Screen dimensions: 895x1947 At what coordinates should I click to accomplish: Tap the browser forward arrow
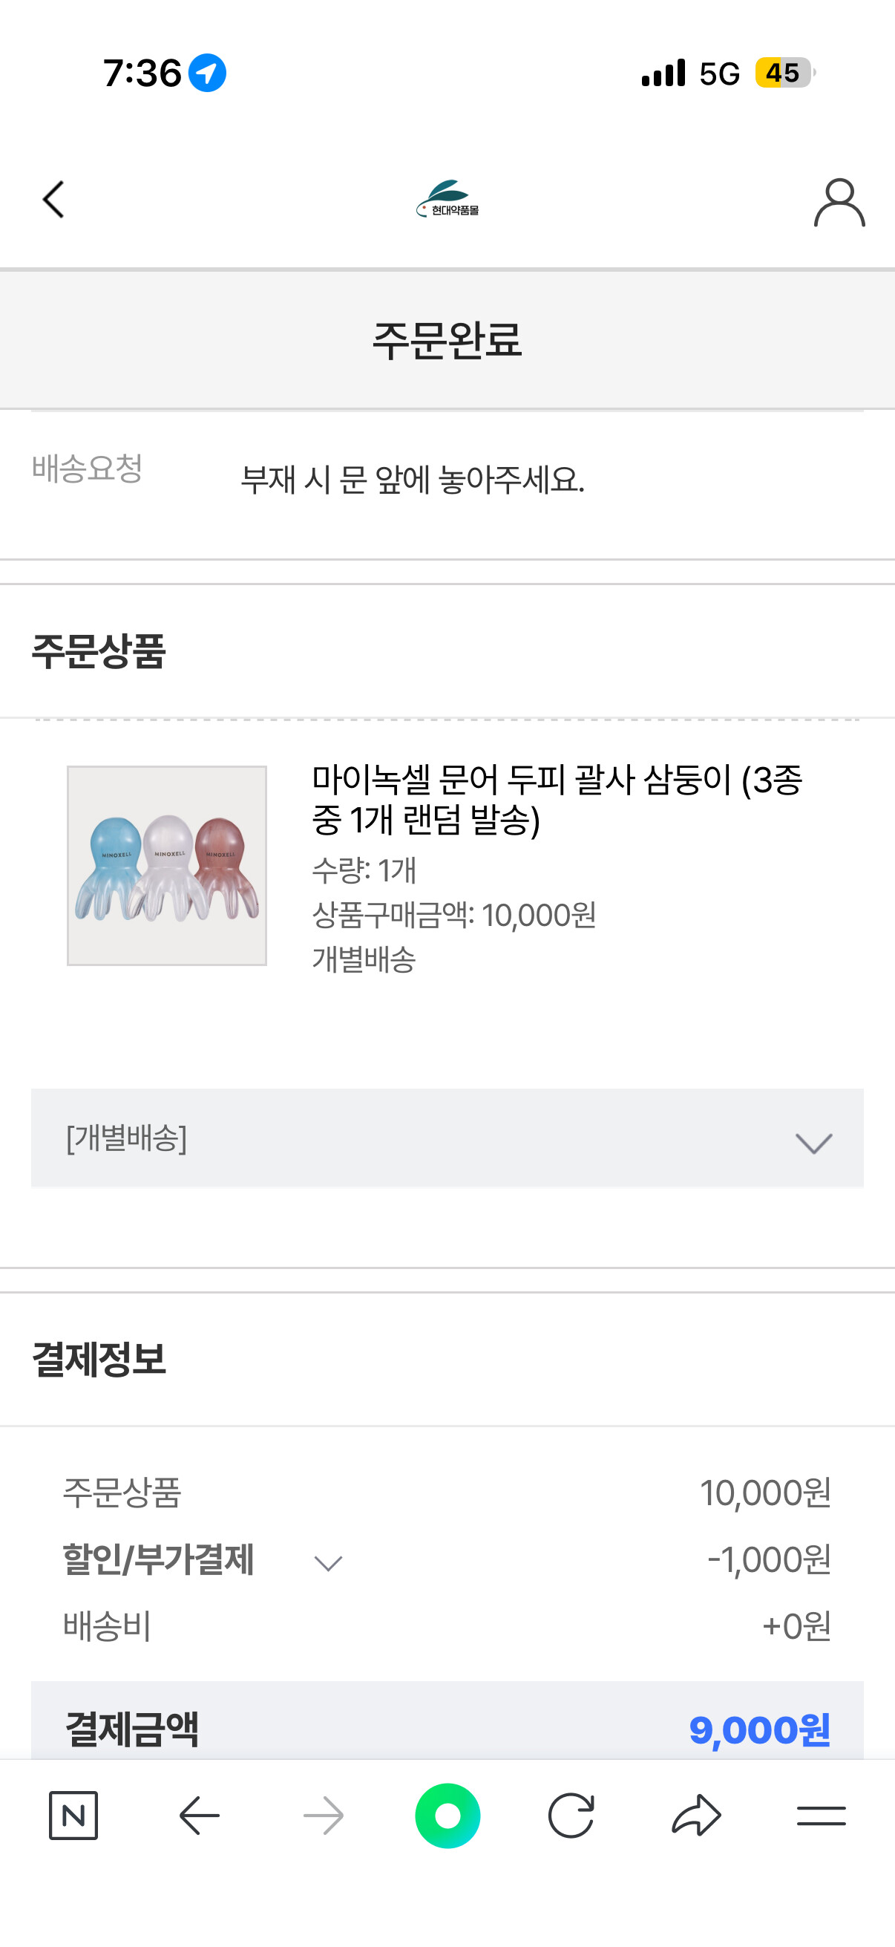click(x=324, y=1815)
